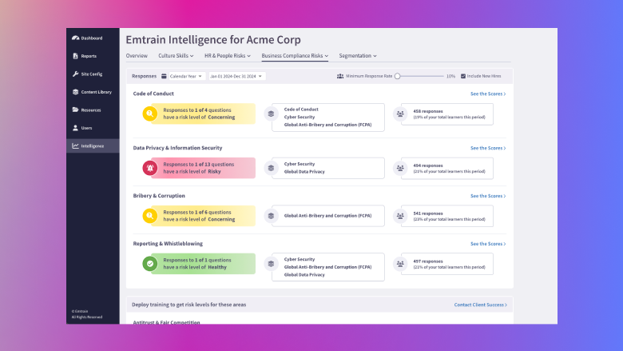Switch to the Overview tab
The image size is (623, 351).
pyautogui.click(x=137, y=56)
